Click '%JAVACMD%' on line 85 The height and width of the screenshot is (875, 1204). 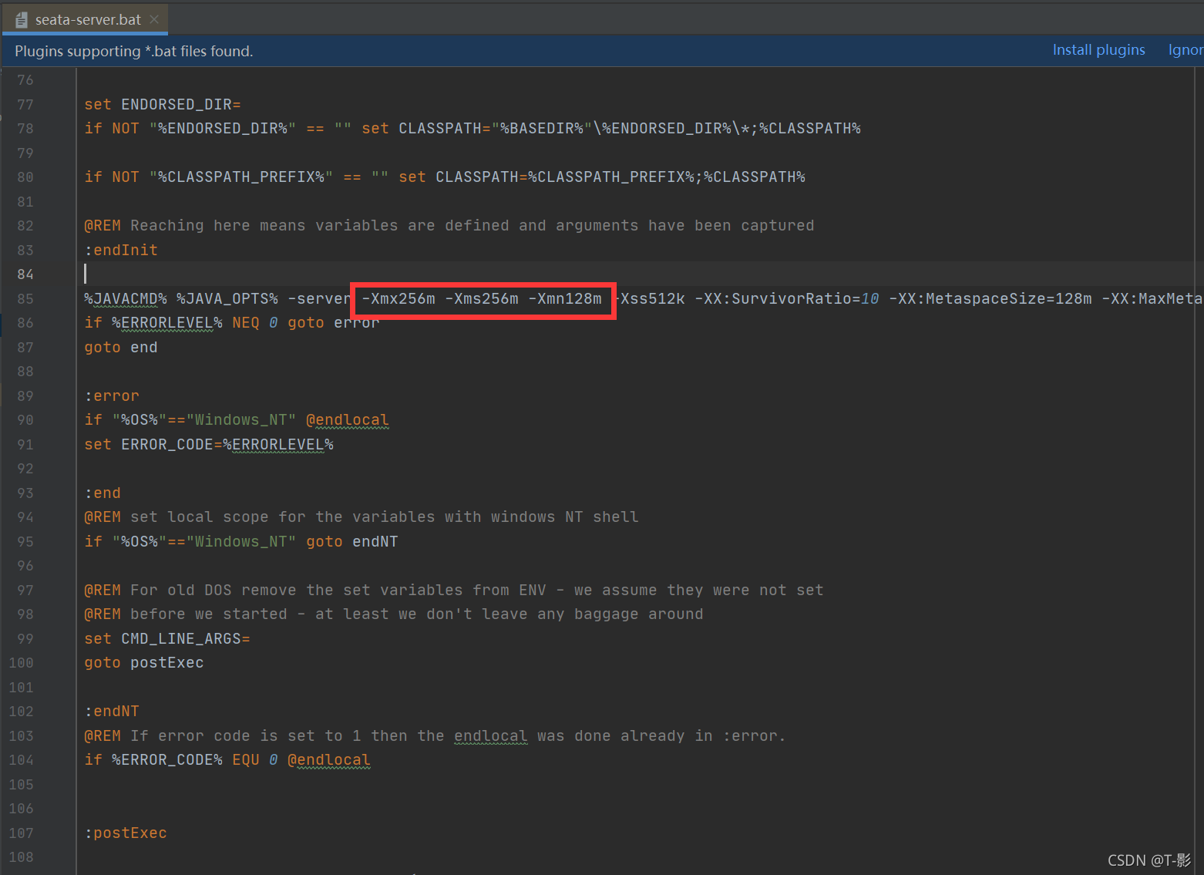click(126, 298)
